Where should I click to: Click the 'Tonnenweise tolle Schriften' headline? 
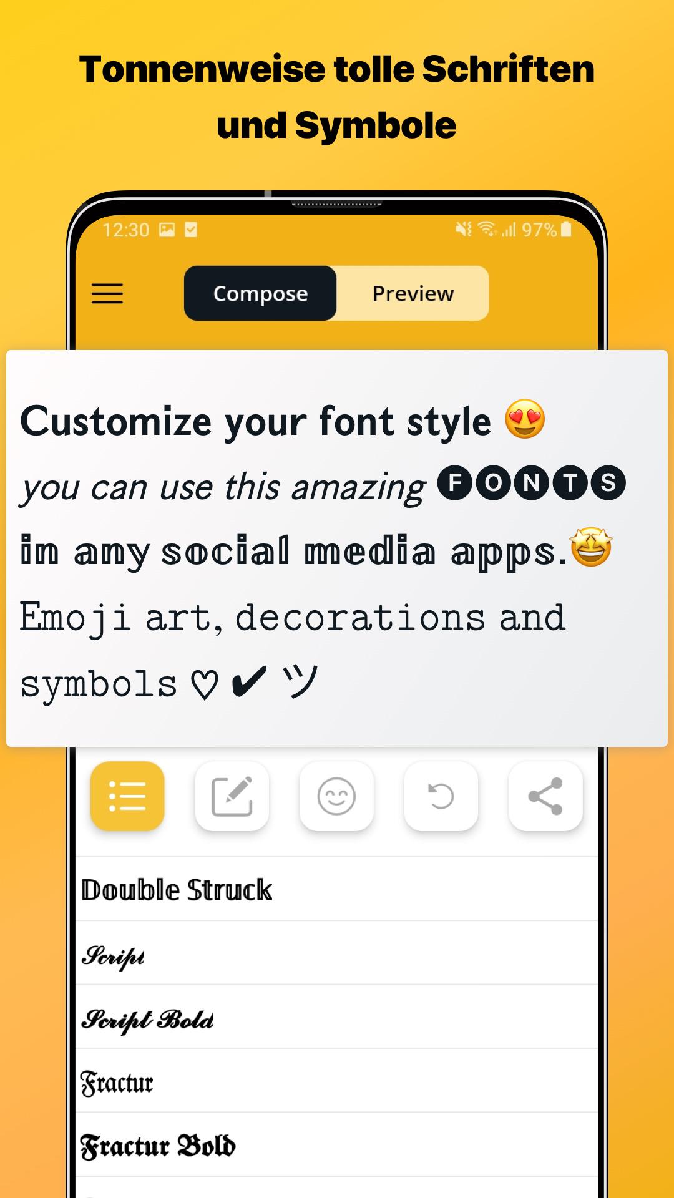point(337,69)
